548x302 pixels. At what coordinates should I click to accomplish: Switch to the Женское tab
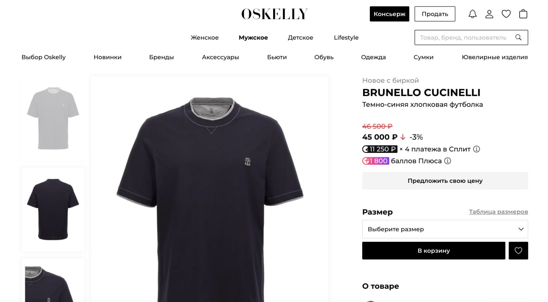pyautogui.click(x=205, y=38)
